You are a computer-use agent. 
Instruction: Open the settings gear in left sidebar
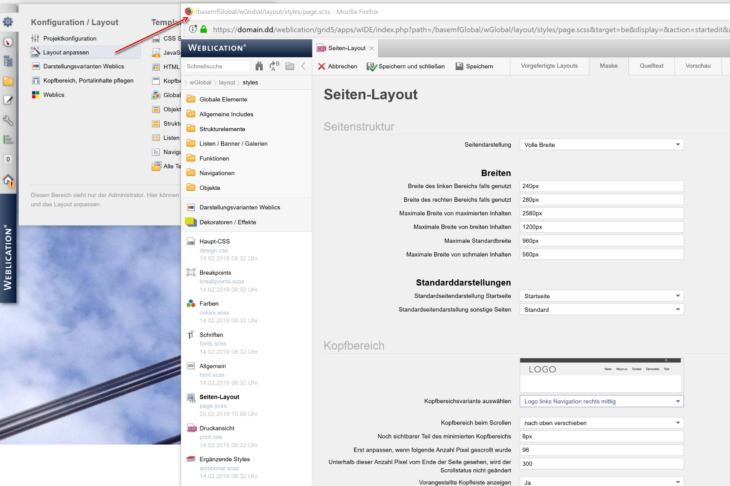click(x=8, y=22)
